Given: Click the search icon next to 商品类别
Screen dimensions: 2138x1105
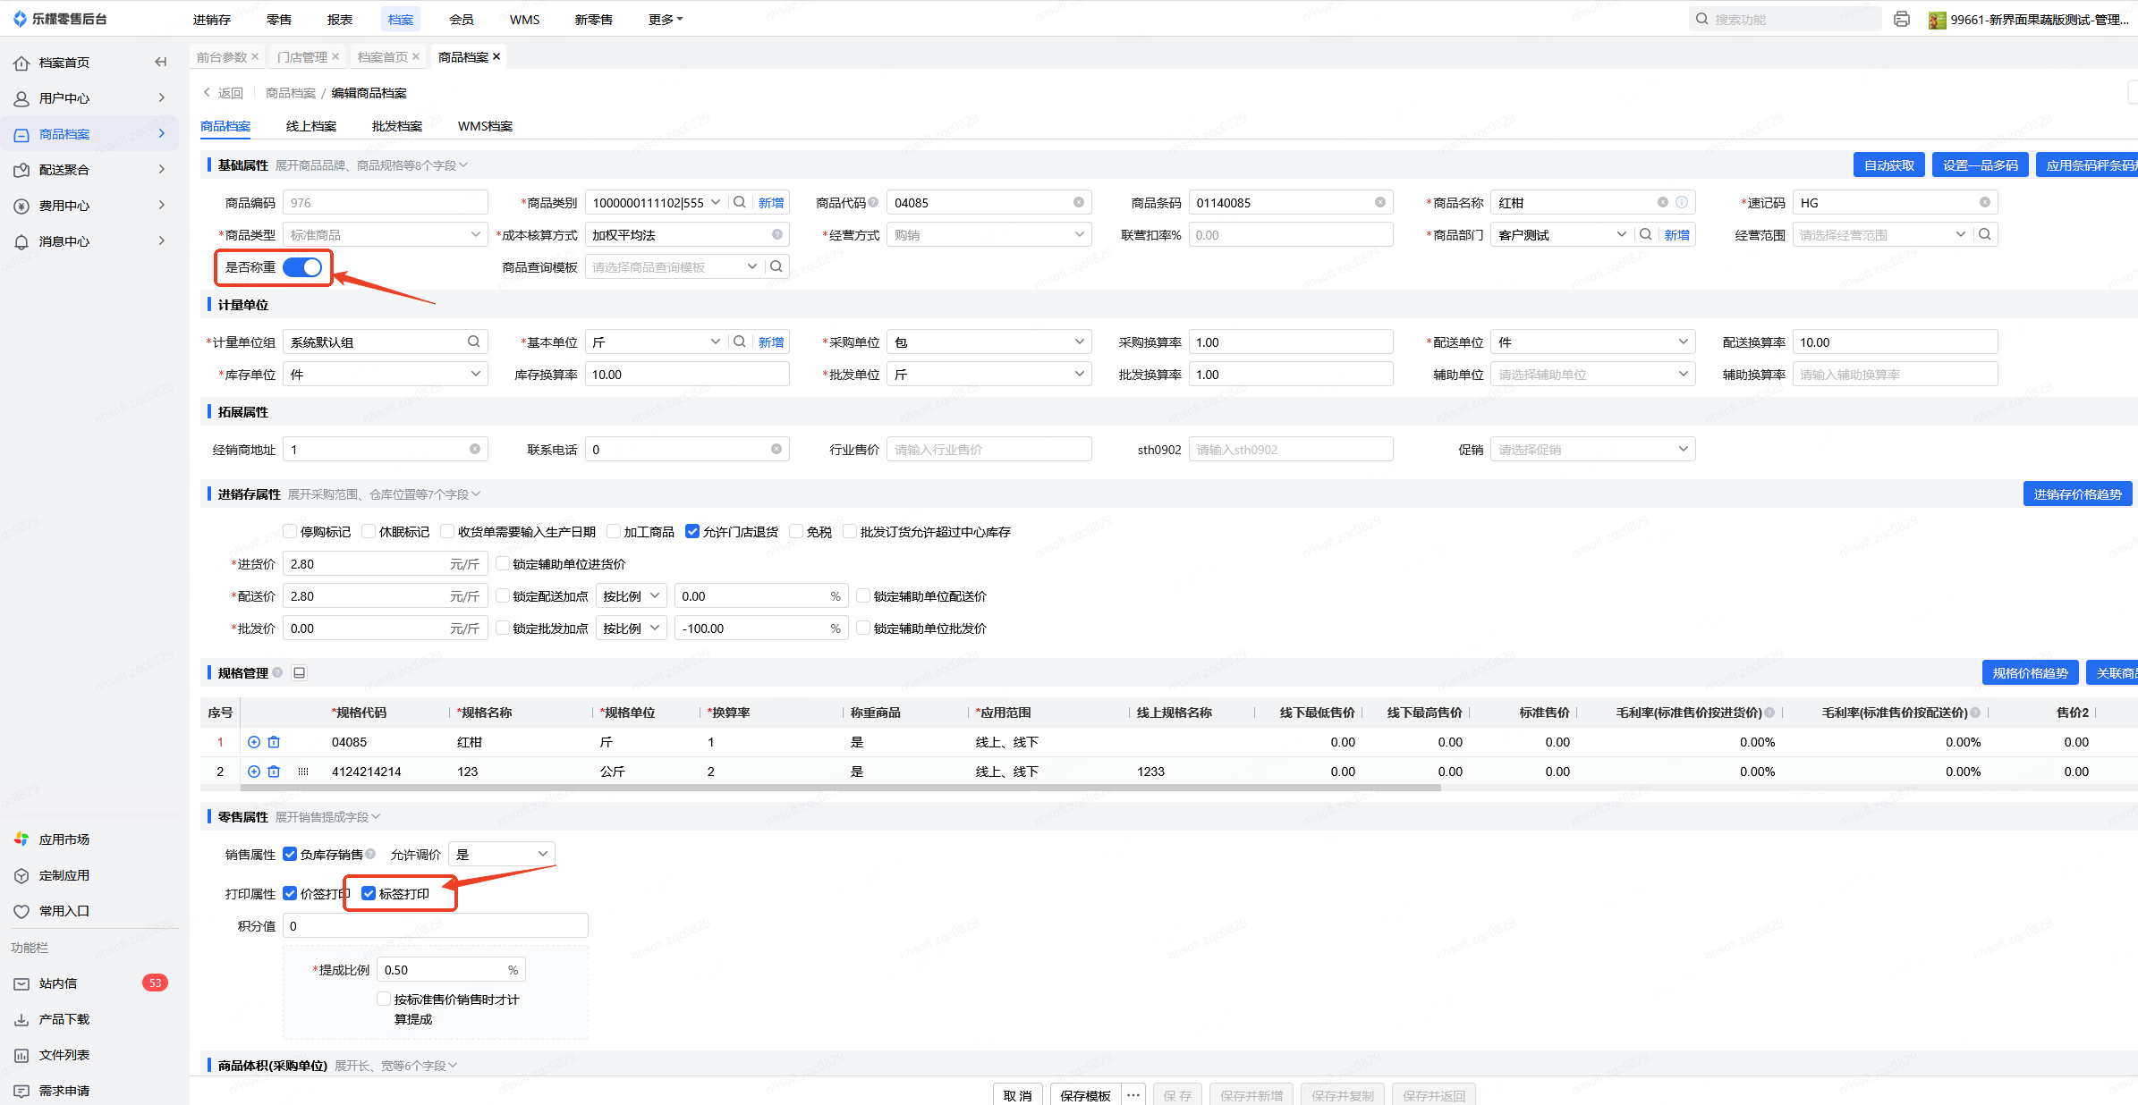Looking at the screenshot, I should click(x=740, y=202).
